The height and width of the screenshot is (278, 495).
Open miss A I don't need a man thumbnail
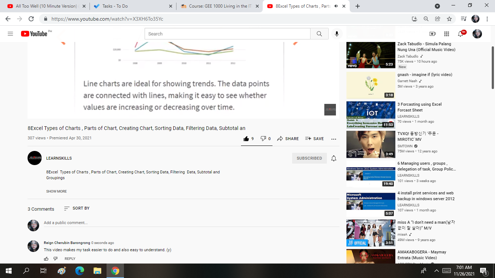(371, 233)
